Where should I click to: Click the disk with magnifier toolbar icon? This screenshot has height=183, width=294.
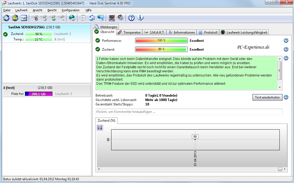pos(61,18)
